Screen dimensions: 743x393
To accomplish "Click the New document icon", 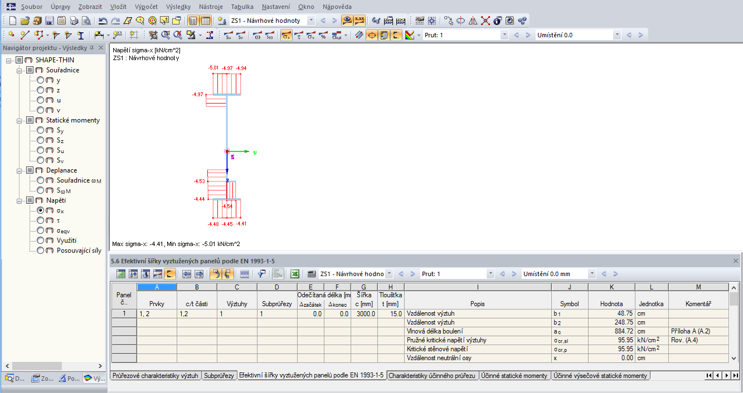I will pos(13,21).
